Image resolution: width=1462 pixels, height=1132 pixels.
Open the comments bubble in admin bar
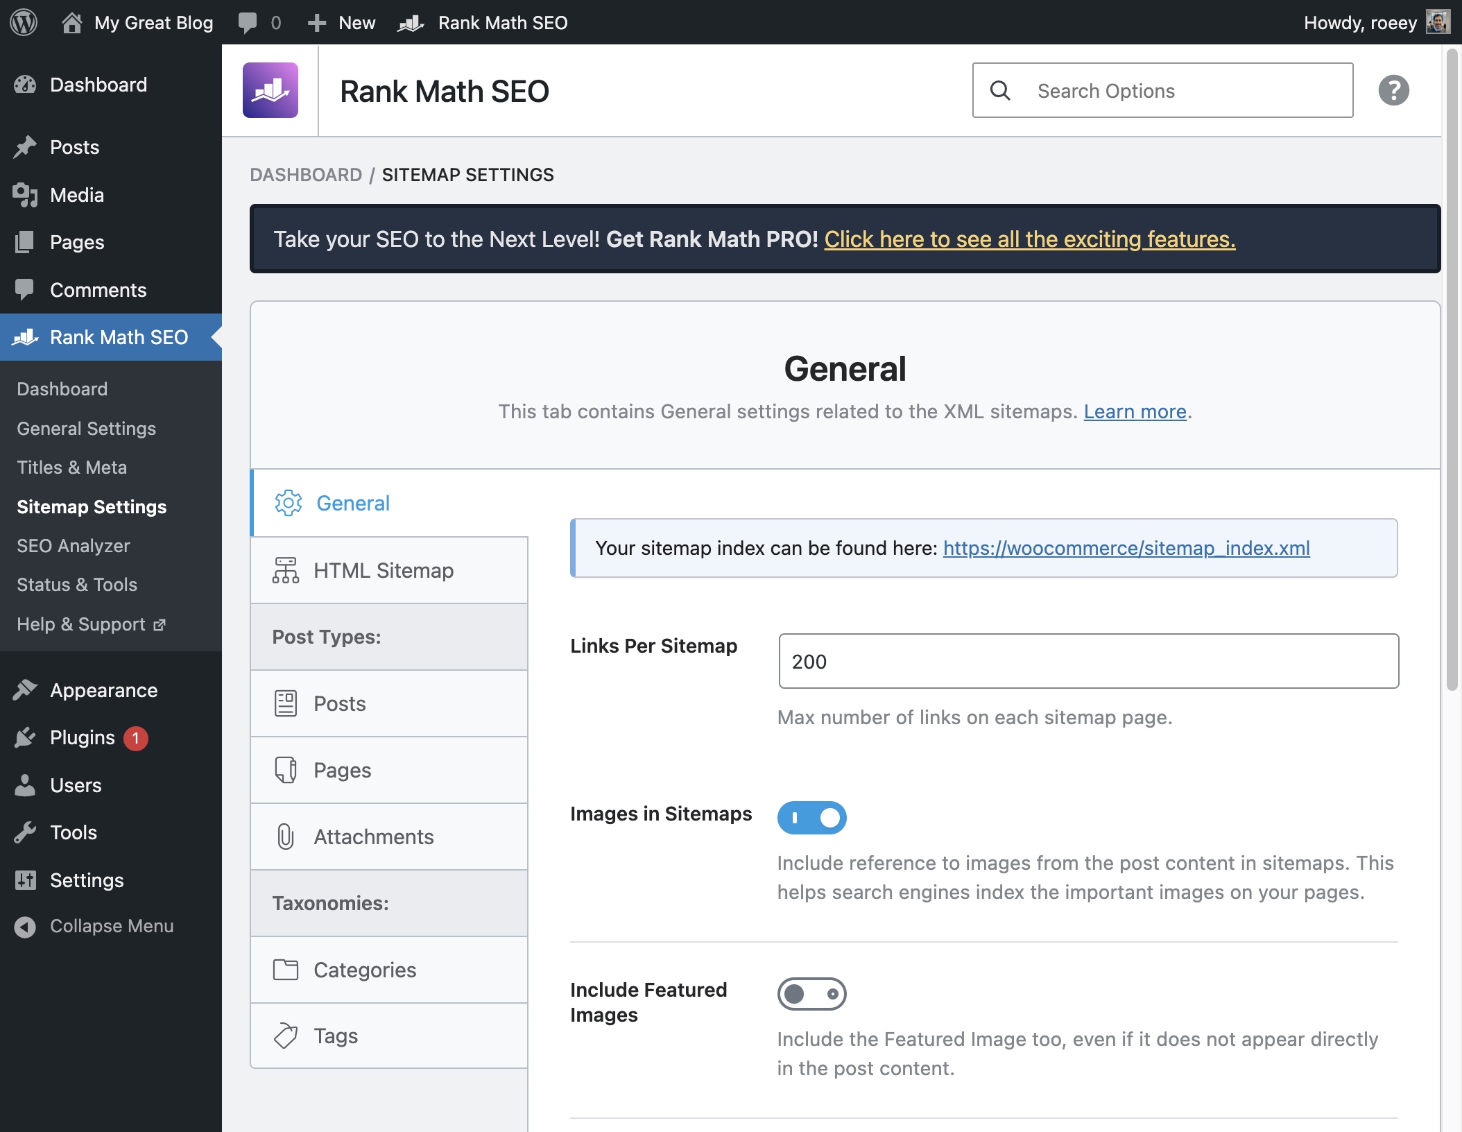pos(248,22)
